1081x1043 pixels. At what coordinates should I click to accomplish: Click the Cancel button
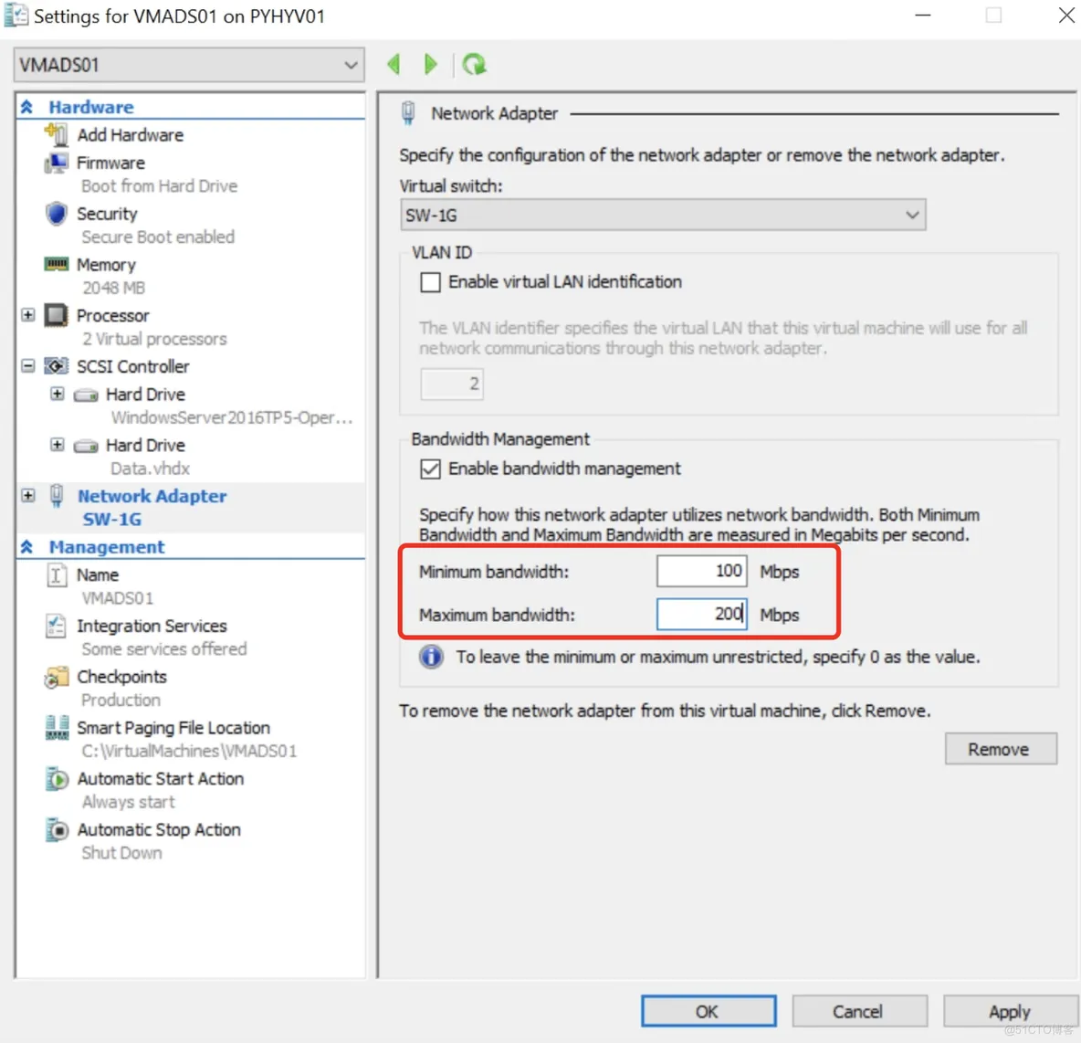(x=859, y=1011)
